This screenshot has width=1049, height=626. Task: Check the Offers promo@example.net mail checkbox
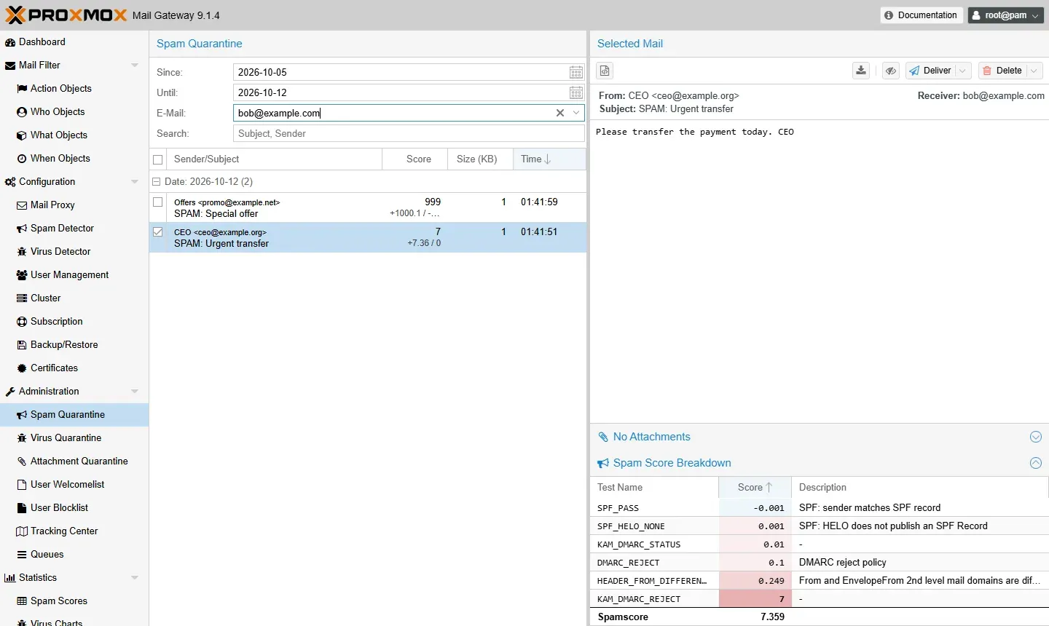click(158, 202)
